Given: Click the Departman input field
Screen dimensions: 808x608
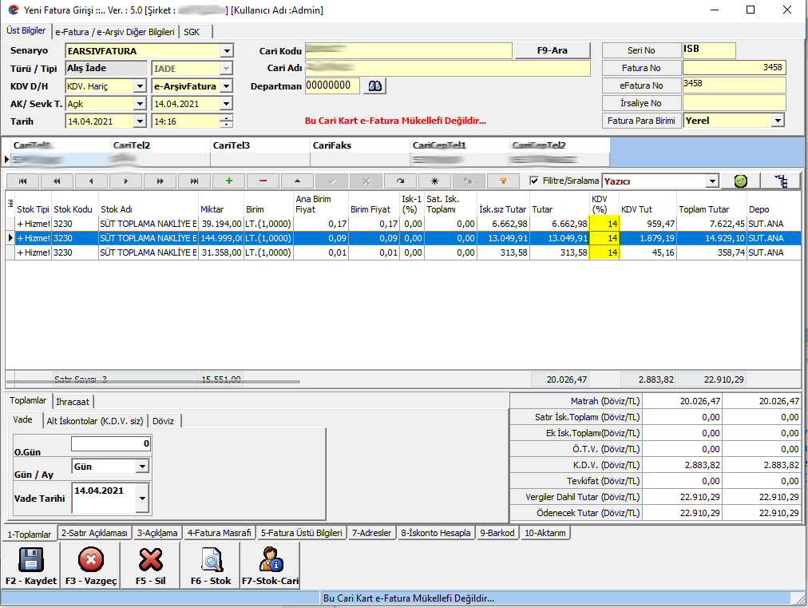Looking at the screenshot, I should pyautogui.click(x=332, y=85).
